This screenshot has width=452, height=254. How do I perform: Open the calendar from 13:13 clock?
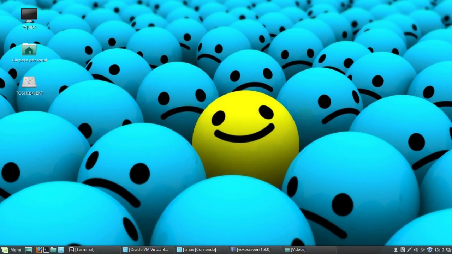(439, 250)
